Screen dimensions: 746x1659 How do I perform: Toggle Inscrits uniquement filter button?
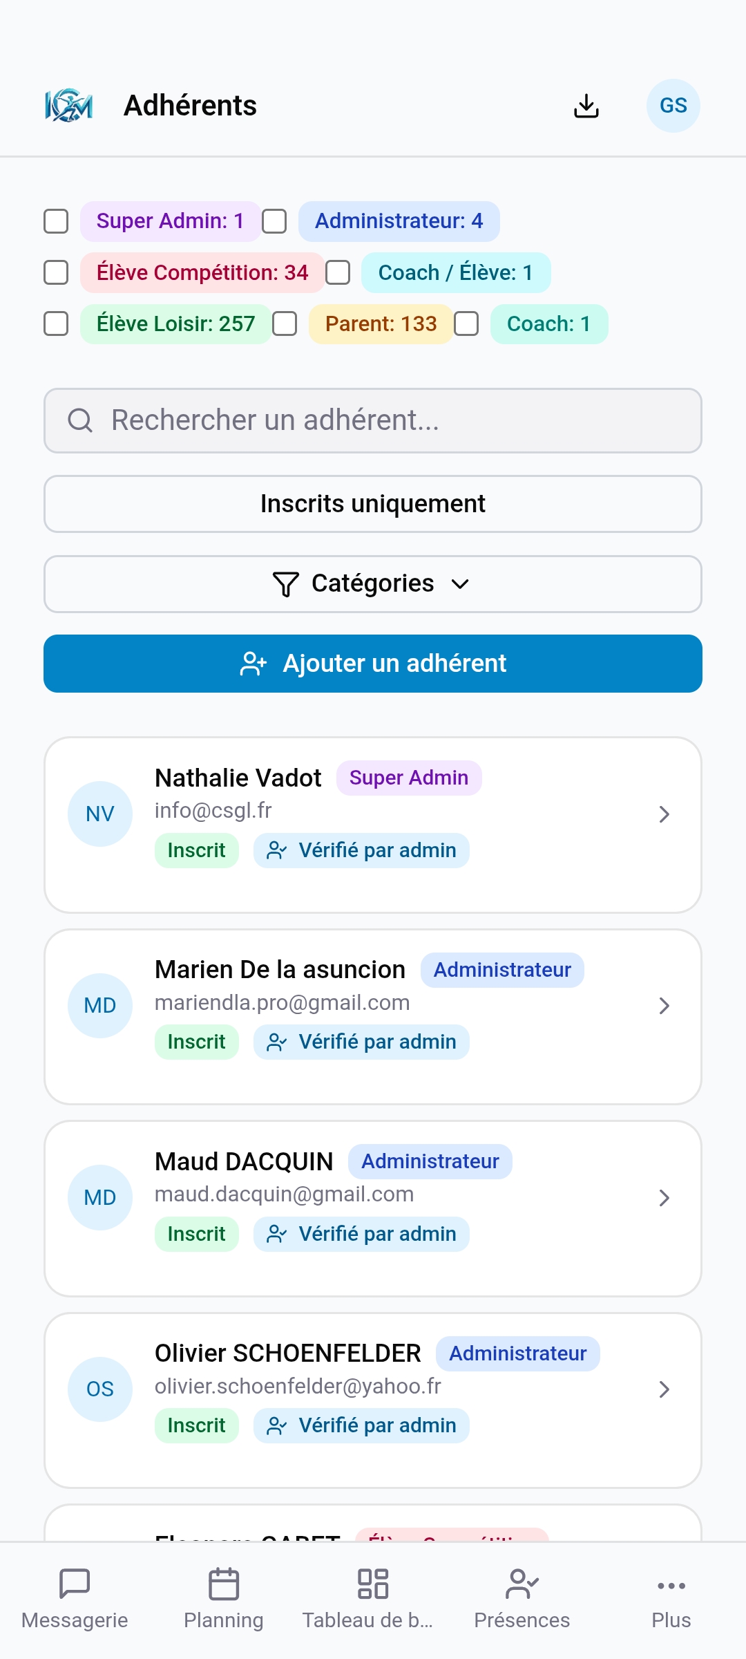373,504
